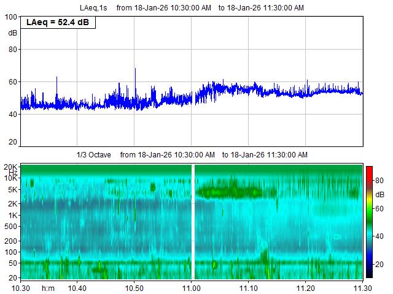Viewport: 393px width, 294px height.
Task: Select the 1K frequency axis label
Action: [12, 215]
